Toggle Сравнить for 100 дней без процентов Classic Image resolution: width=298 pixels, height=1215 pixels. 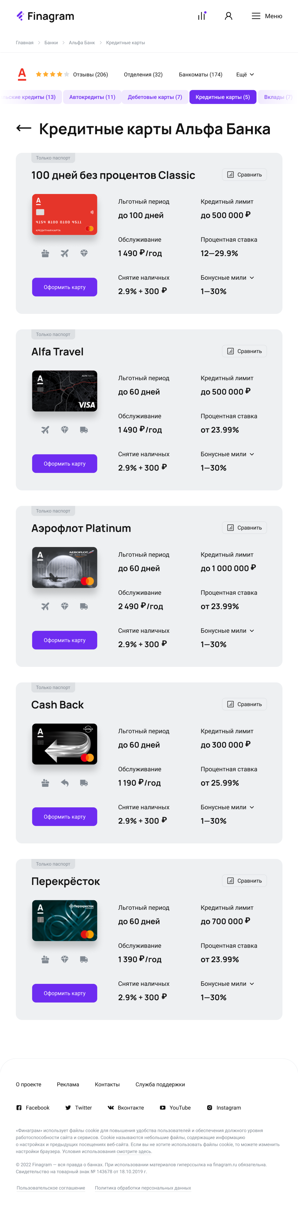pos(244,175)
